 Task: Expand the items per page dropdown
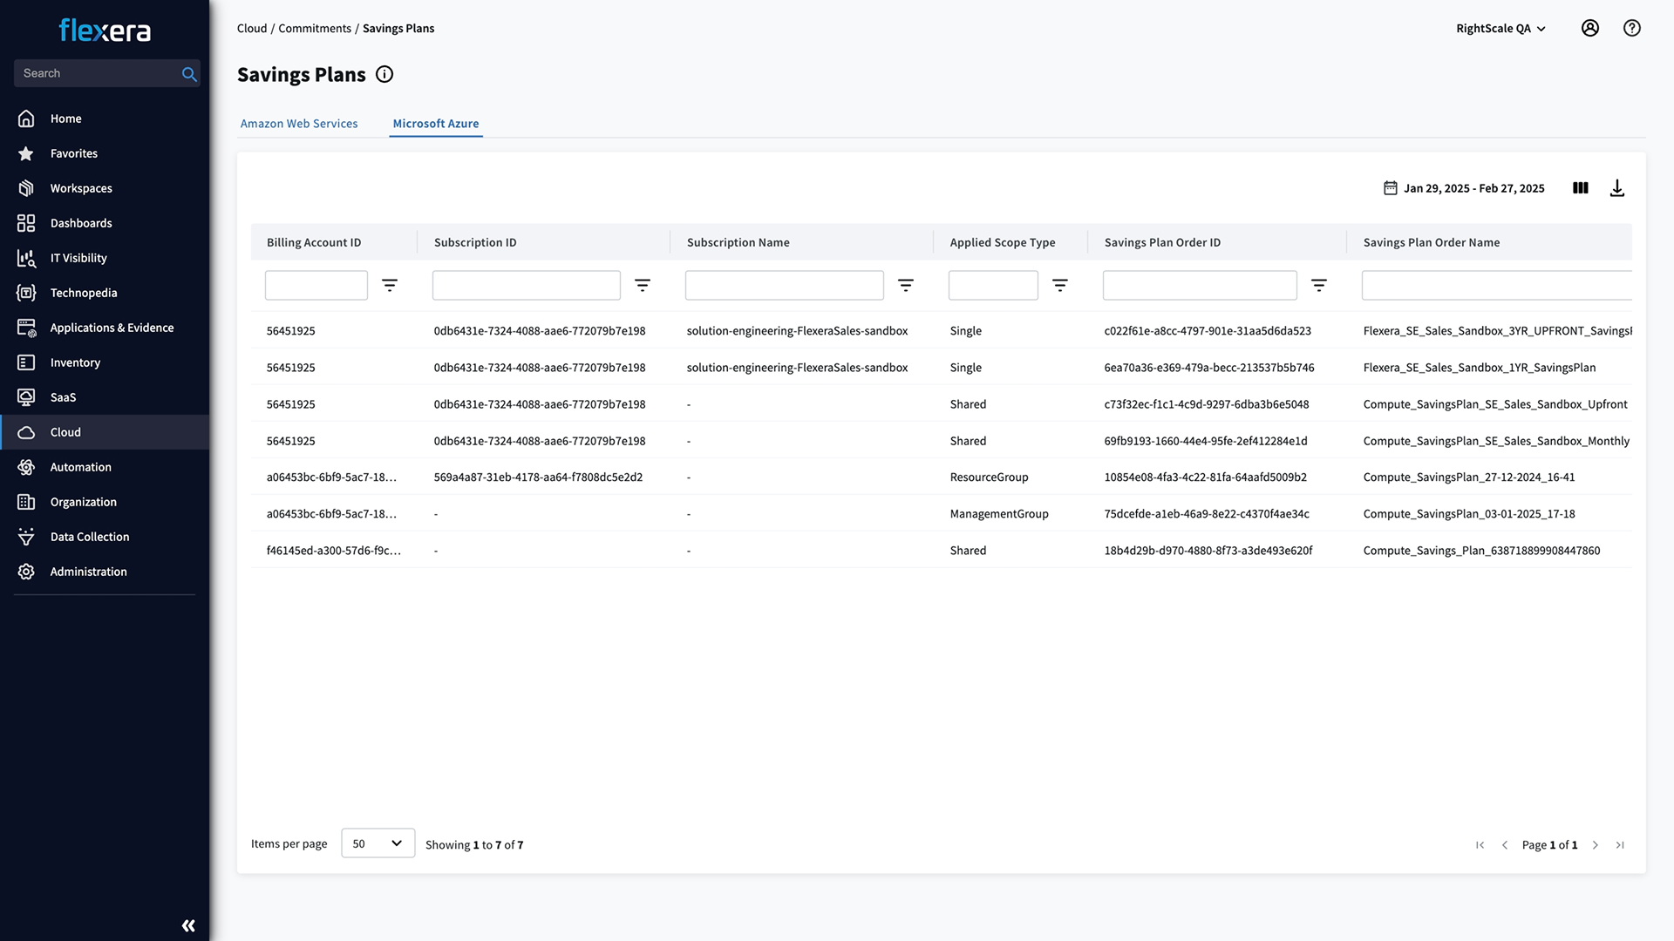point(378,843)
